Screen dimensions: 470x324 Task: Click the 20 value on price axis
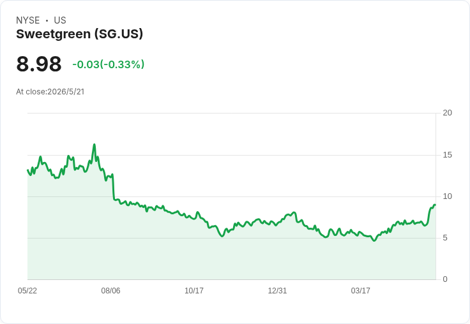coord(447,113)
